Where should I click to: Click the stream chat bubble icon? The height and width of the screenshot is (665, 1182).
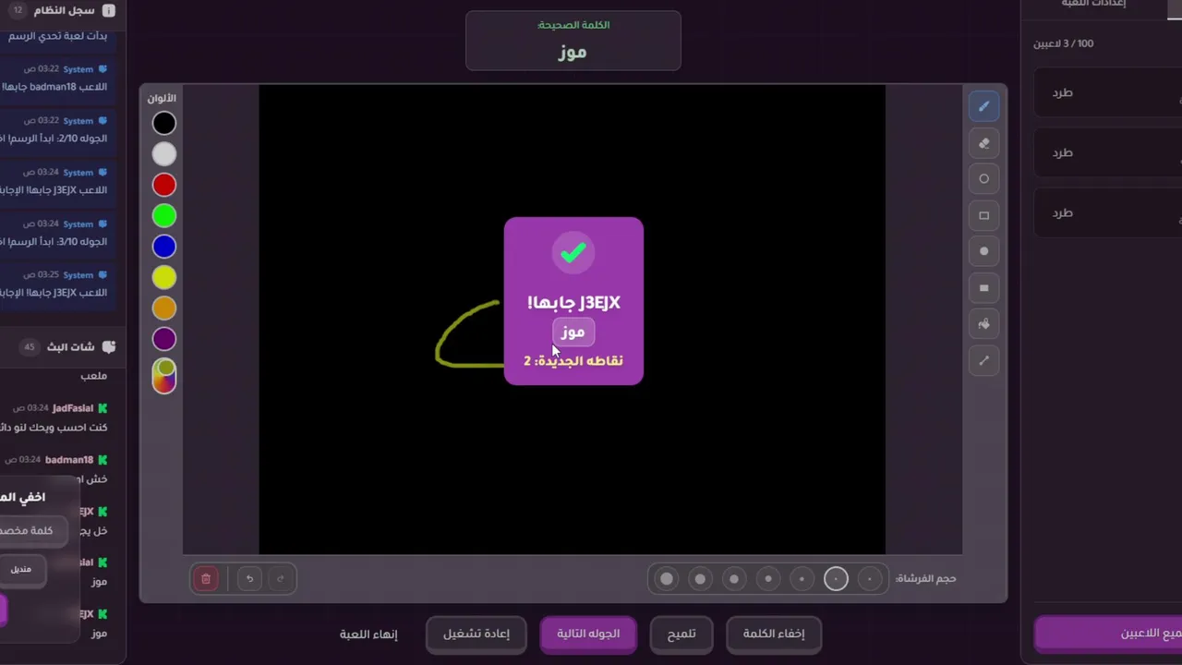pos(109,347)
